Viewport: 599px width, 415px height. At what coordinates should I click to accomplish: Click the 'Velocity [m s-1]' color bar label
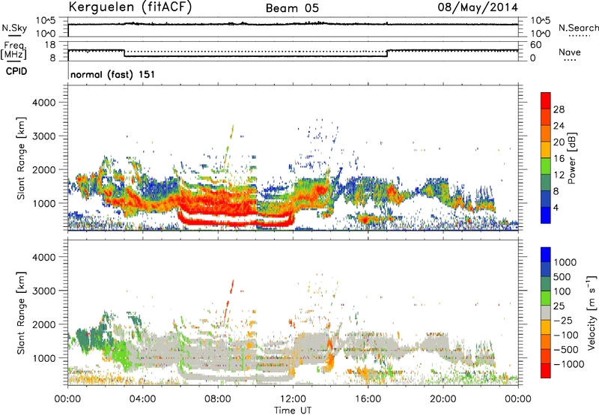(592, 312)
